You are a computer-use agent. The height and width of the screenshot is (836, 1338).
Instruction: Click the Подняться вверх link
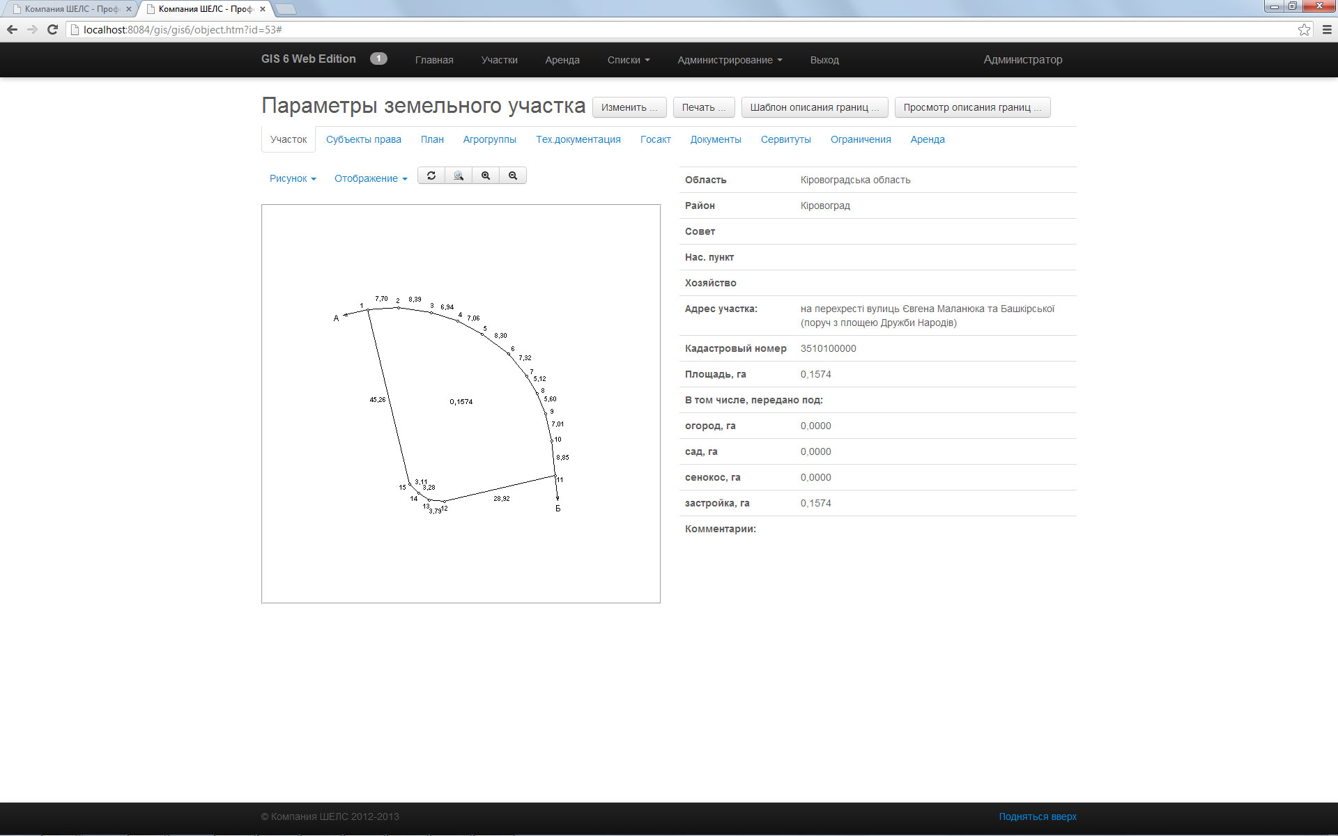[x=1037, y=816]
